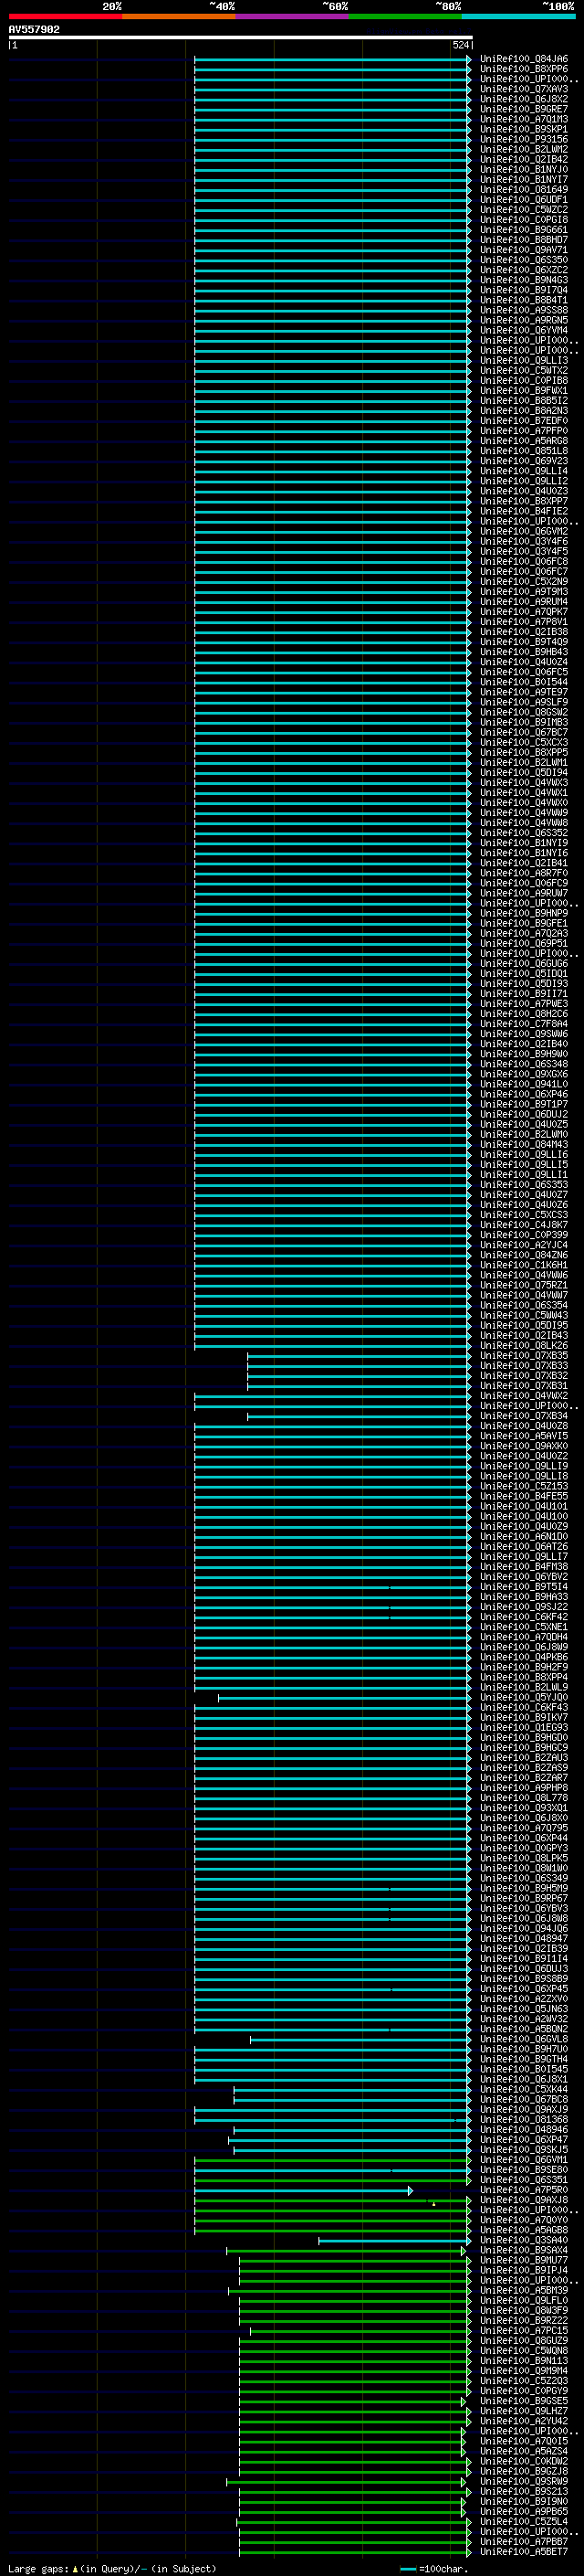Image resolution: width=584 pixels, height=2576 pixels.
Task: Select hit label UniRef100_Q7XB31
Action: 524,1385
